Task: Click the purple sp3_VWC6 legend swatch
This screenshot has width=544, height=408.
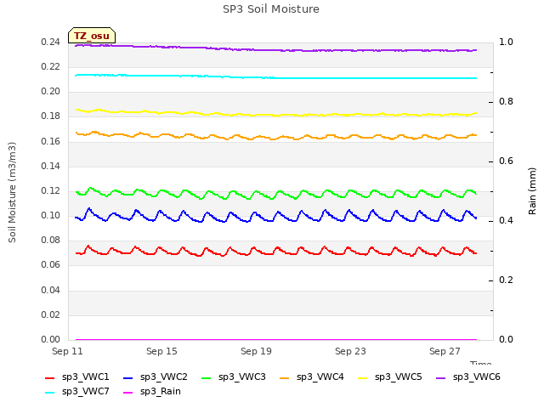Action: (441, 377)
